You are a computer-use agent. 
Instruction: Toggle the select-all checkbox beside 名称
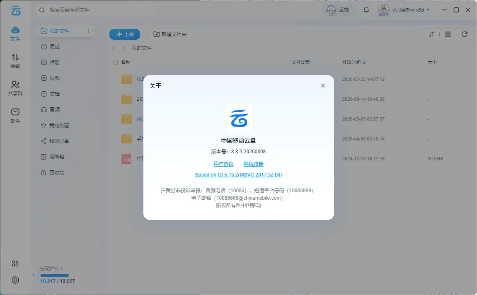point(115,62)
